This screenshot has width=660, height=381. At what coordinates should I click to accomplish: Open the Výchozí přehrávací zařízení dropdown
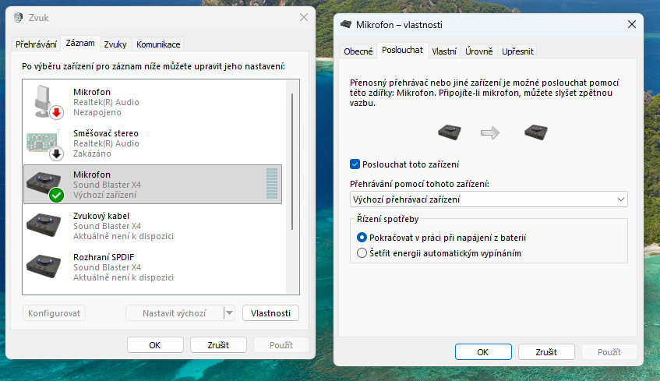(489, 199)
